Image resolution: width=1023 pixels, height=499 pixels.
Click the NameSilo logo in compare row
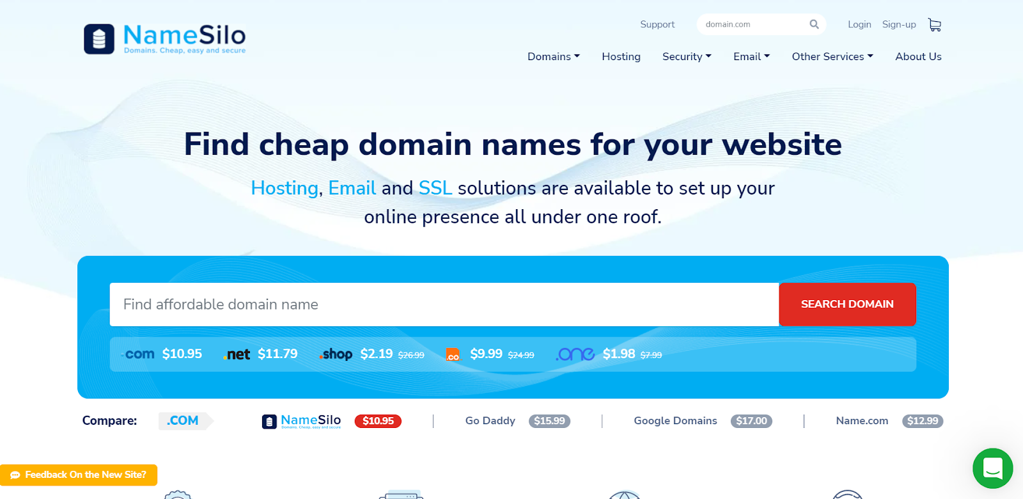coord(302,421)
